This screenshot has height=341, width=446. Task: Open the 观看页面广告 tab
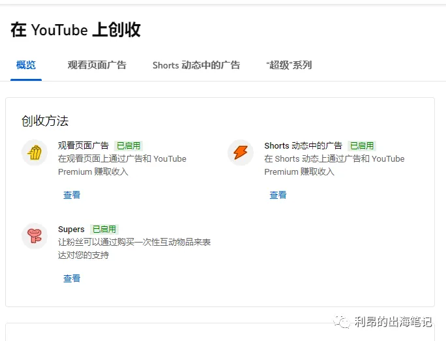[x=97, y=65]
